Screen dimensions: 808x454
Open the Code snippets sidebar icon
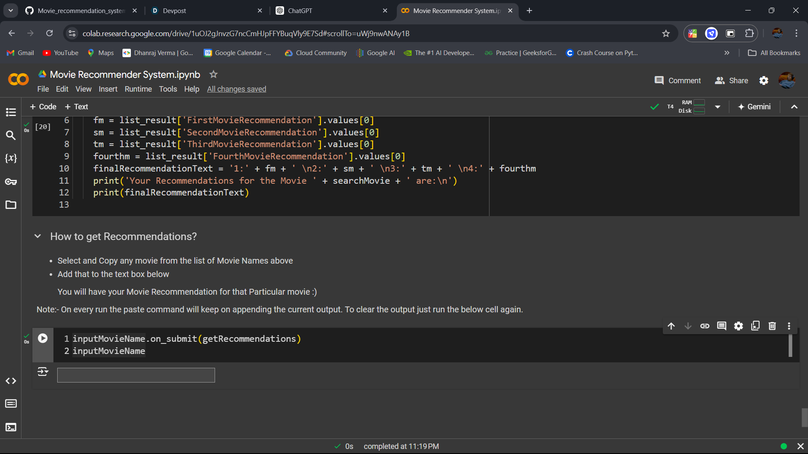[x=11, y=381]
